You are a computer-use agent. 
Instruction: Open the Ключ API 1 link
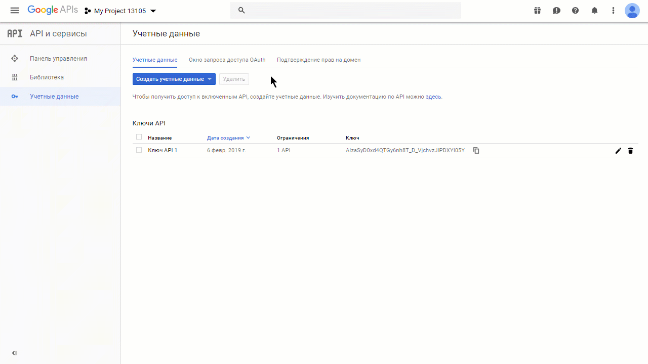[163, 150]
